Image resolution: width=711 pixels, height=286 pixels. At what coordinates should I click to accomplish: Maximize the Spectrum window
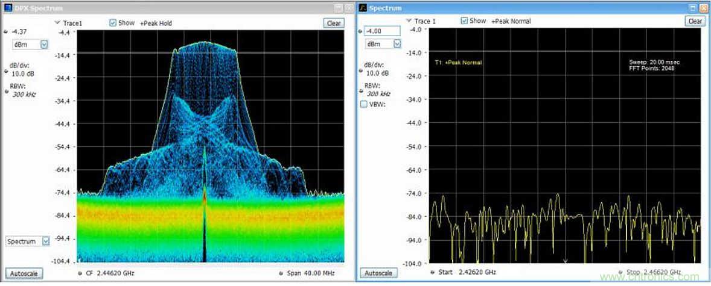click(x=693, y=8)
